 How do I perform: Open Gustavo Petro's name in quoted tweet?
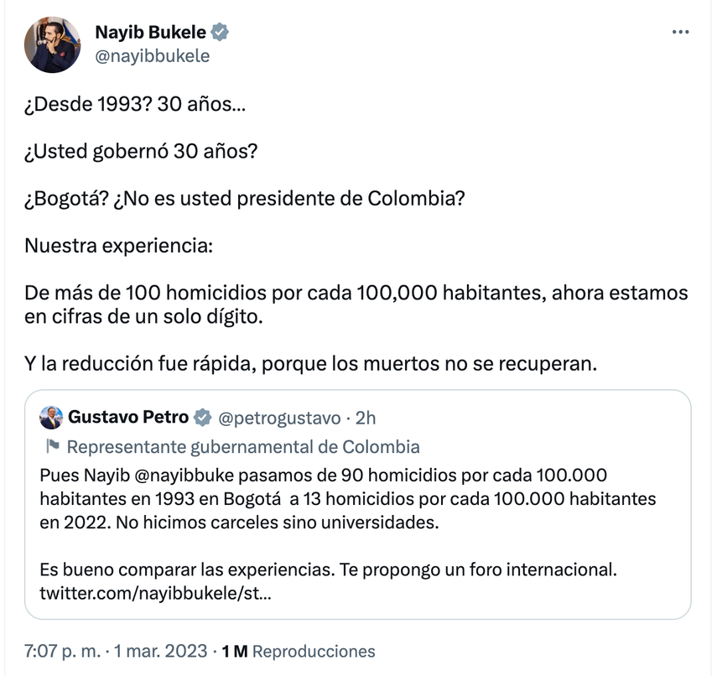[127, 418]
